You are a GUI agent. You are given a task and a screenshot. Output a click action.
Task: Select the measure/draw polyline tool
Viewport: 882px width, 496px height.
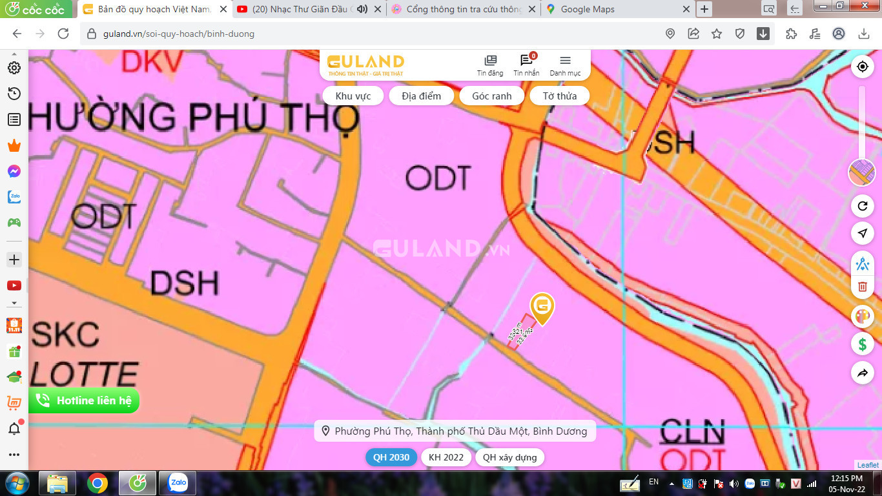coord(862,263)
